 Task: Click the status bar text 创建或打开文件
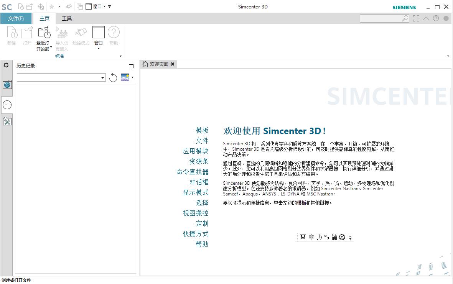tap(16, 280)
